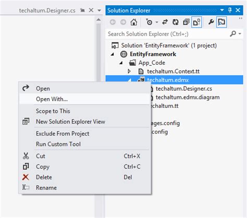247x218 pixels.
Task: Open the Pending Changes Filter clock icon
Action: coord(149,22)
